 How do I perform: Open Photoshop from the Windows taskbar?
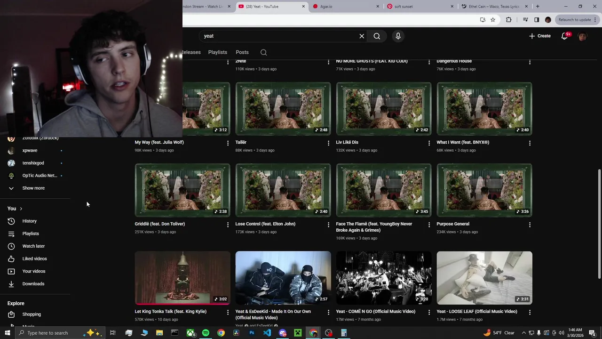[252, 333]
